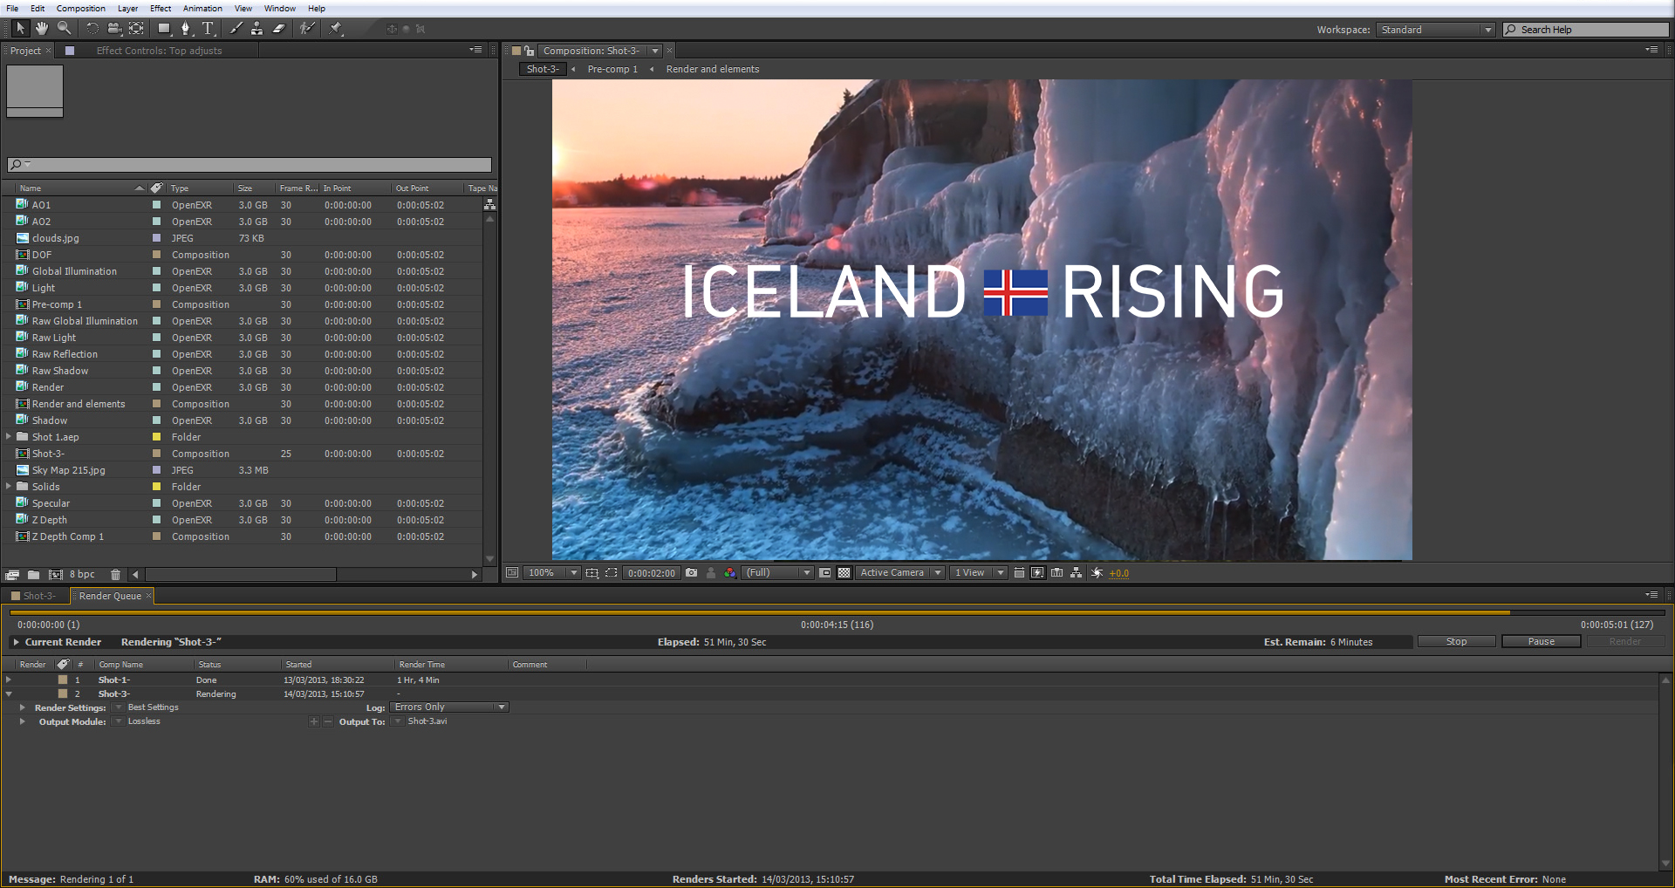Open Best Settings render settings link
This screenshot has height=888, width=1675.
153,707
